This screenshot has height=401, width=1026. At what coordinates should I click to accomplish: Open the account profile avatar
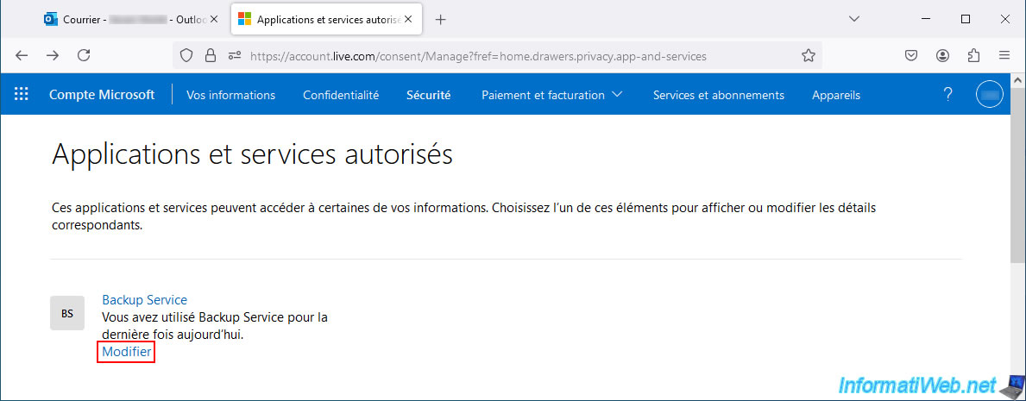990,94
